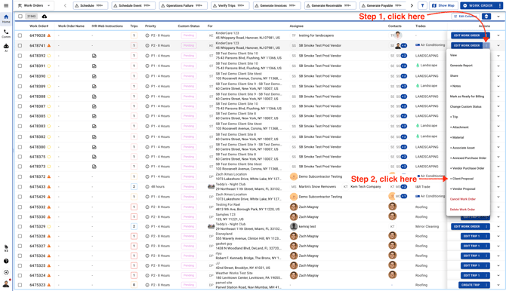This screenshot has height=291, width=506.
Task: Toggle the select-all checkbox
Action: (x=20, y=17)
